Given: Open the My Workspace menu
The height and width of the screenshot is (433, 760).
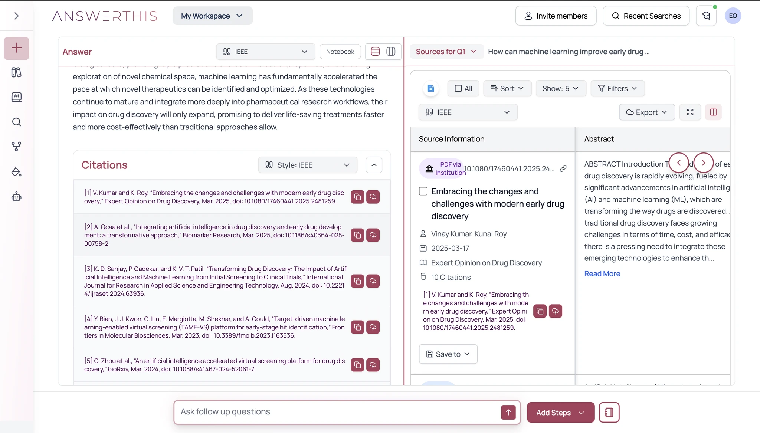Looking at the screenshot, I should pos(212,16).
